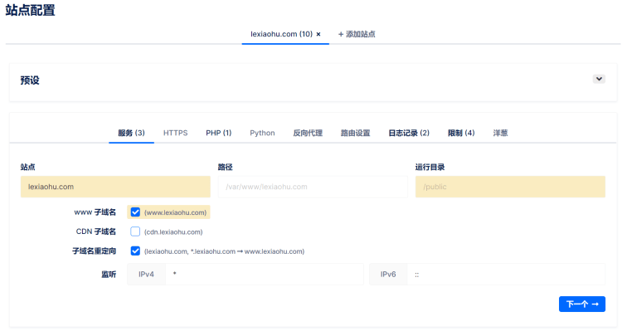This screenshot has width=622, height=331.
Task: Click the 运行目录 input field
Action: tap(510, 187)
